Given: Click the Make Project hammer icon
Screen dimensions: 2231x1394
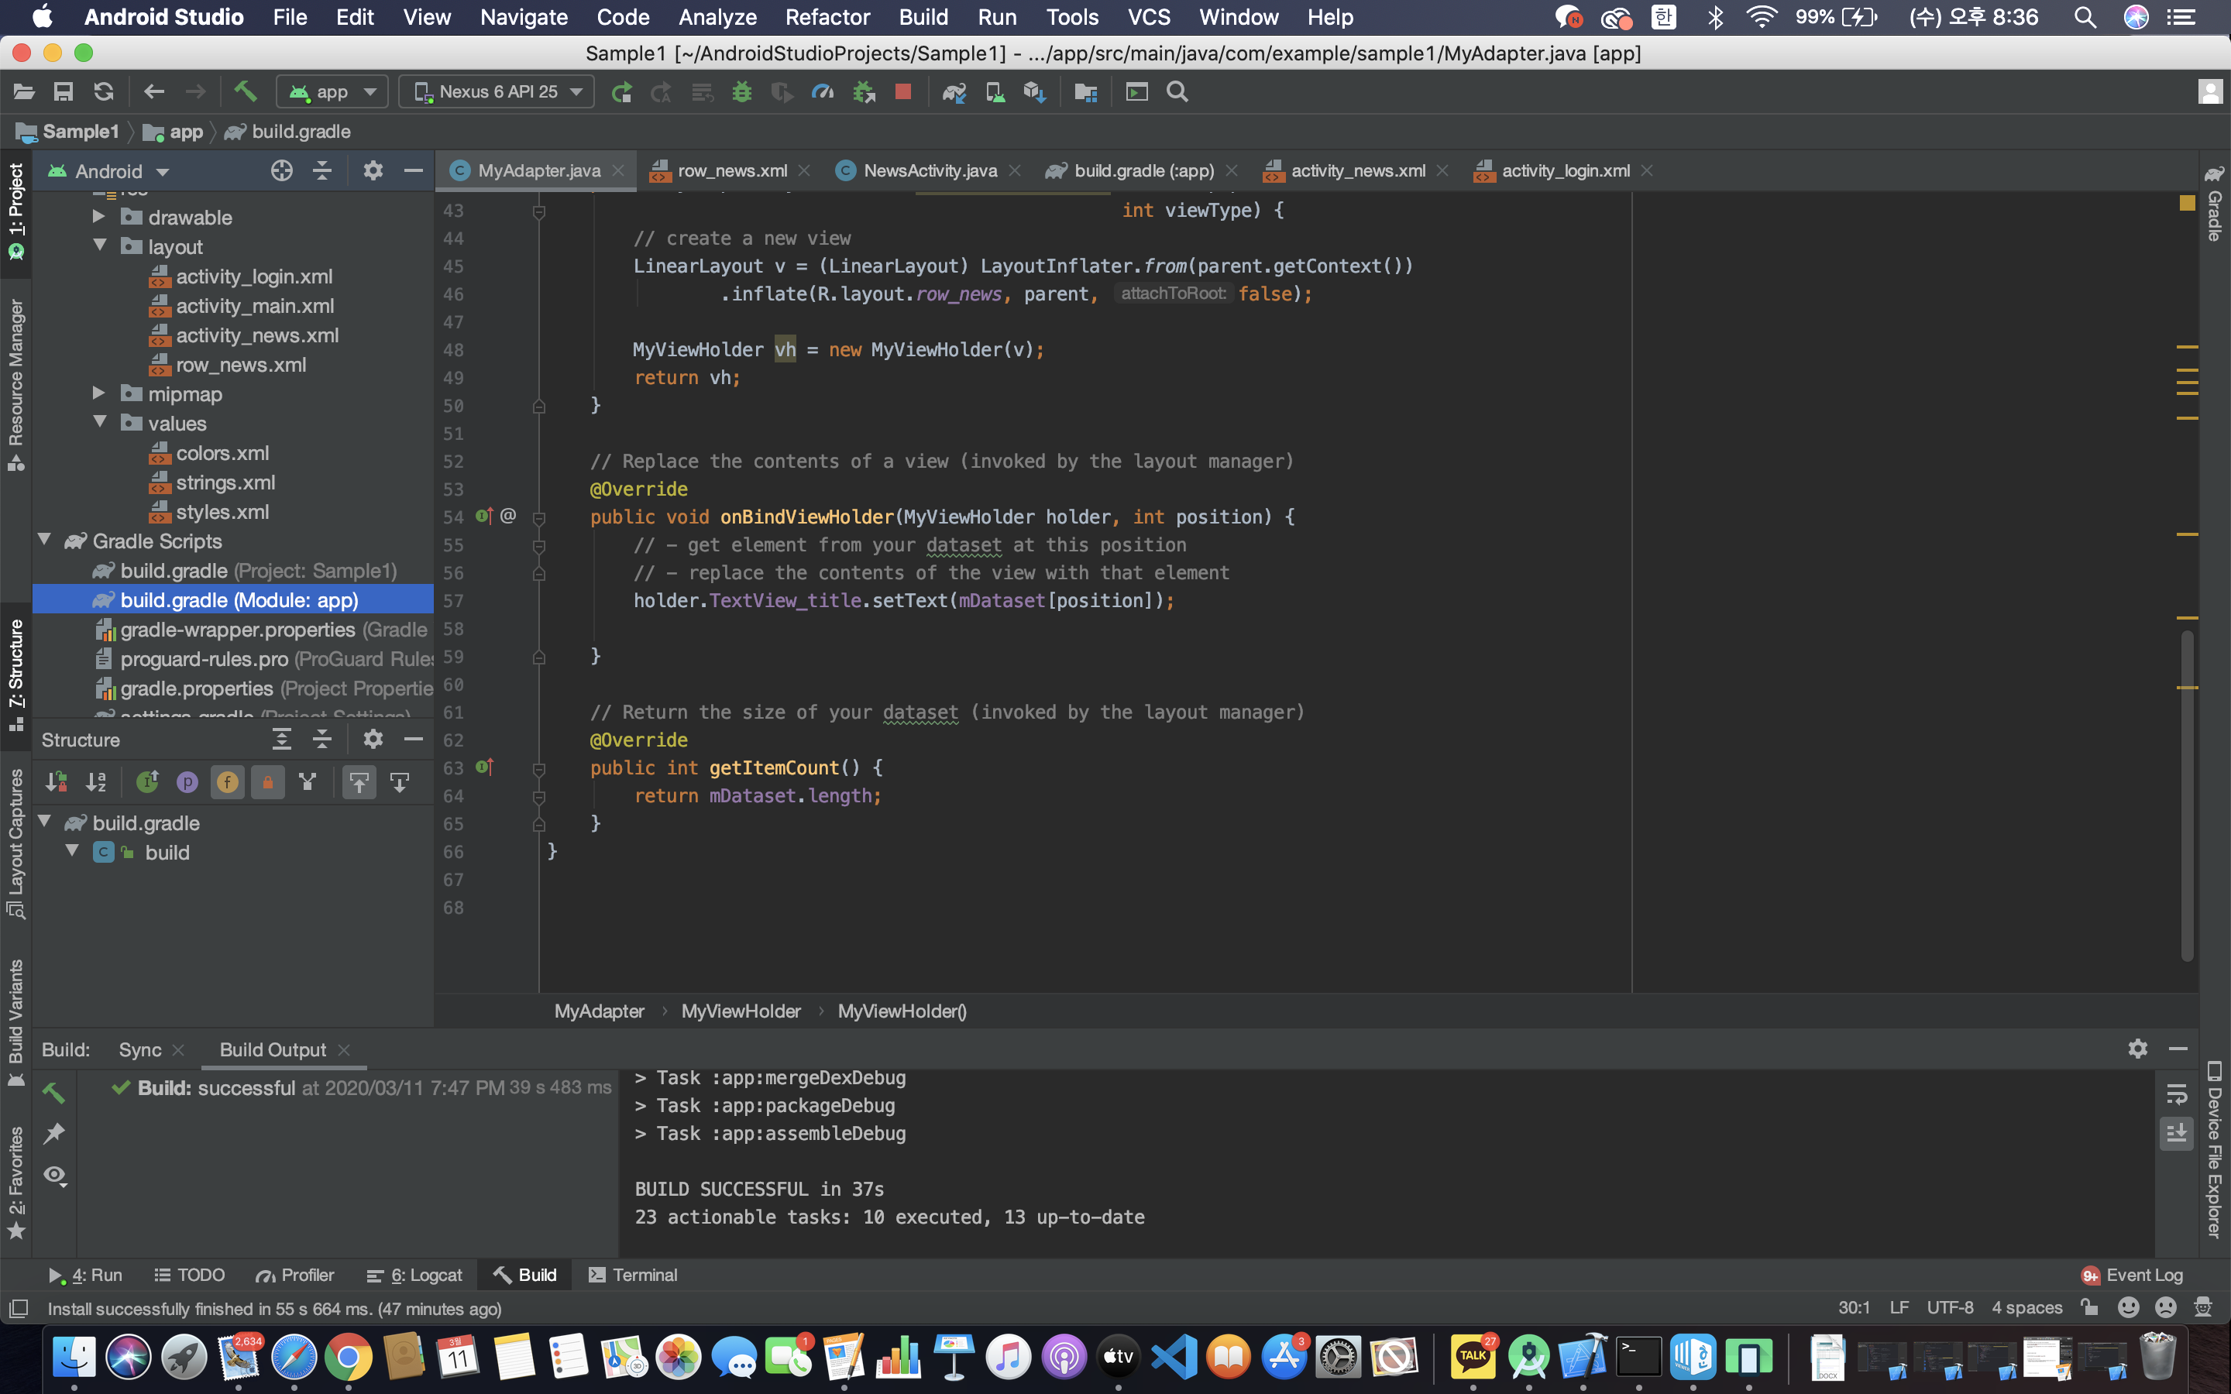Looking at the screenshot, I should click(x=244, y=91).
